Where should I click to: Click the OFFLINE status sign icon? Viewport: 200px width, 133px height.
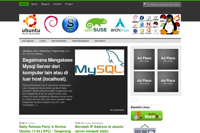pos(145,129)
